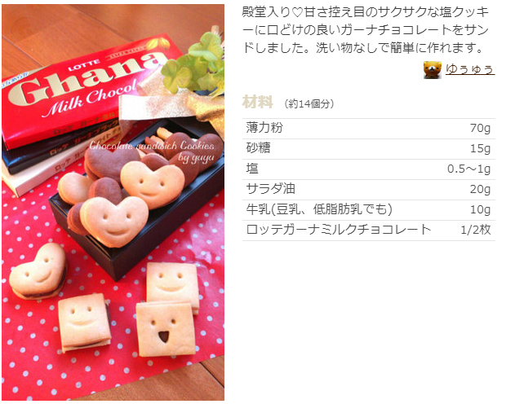Click the 20g quantity value

480,189
